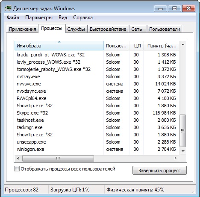
Task: Sort by Память column header
Action: 161,46
